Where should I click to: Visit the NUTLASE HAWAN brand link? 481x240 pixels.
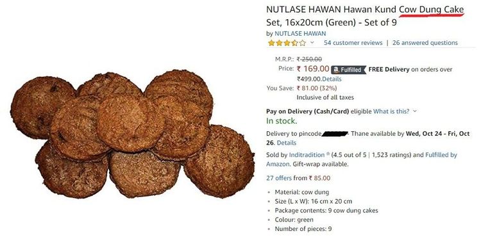pos(300,33)
